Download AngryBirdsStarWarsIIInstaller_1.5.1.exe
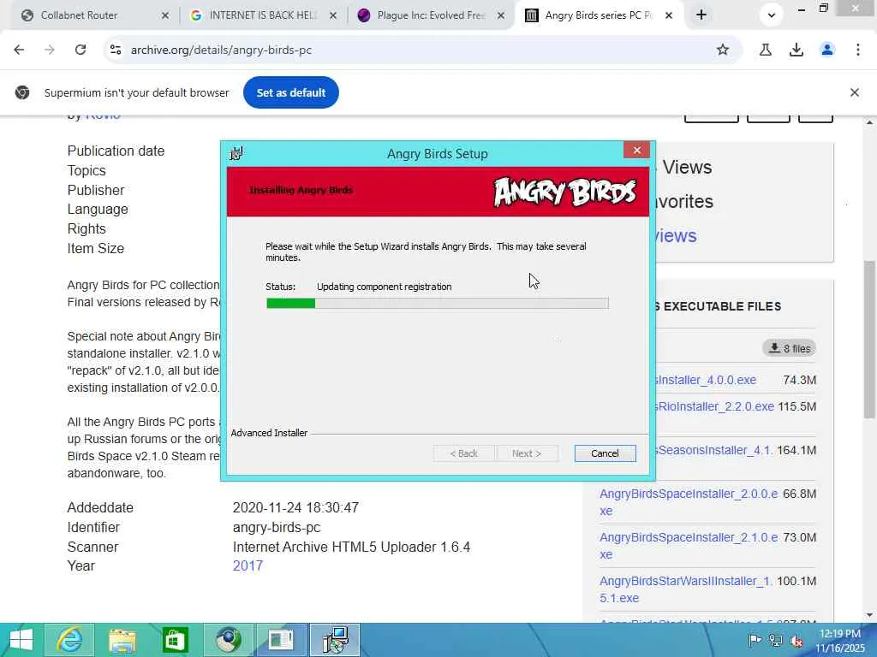 [x=686, y=589]
